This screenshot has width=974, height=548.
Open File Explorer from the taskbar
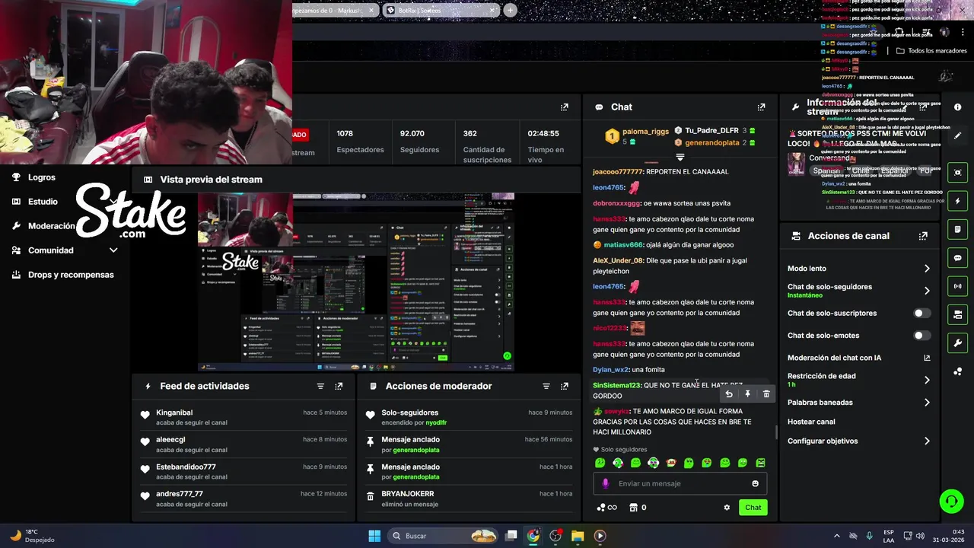(578, 536)
